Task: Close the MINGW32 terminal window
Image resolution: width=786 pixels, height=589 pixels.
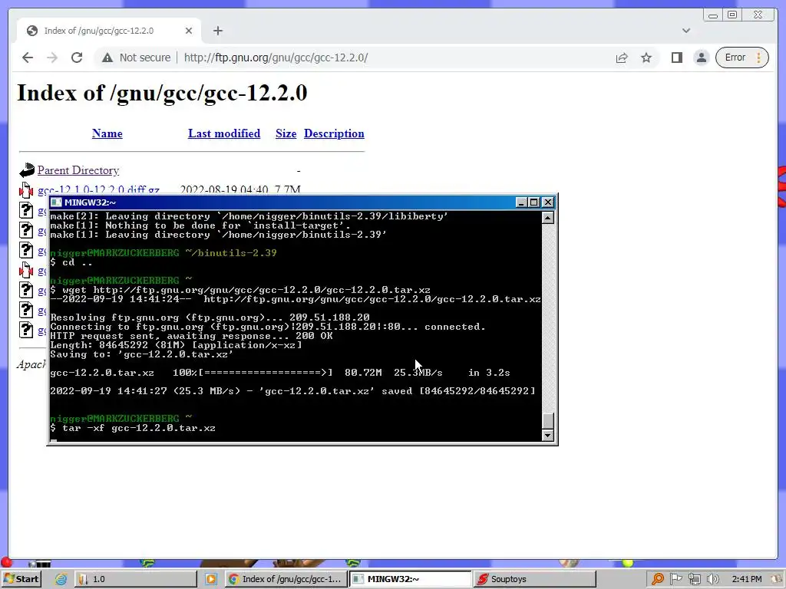Action: click(x=548, y=202)
